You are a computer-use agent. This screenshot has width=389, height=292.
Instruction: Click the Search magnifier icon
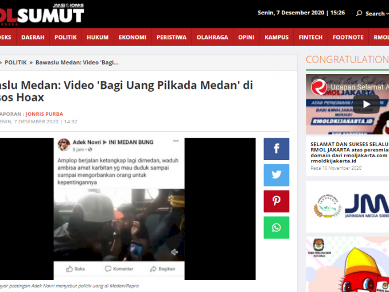point(359,13)
